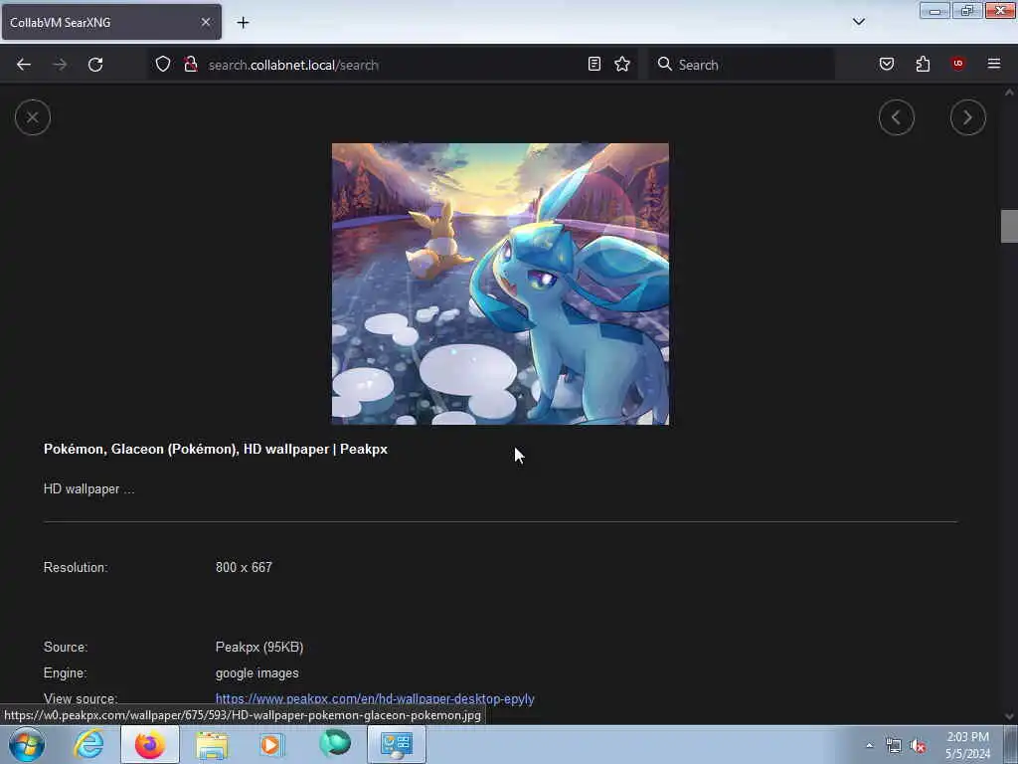Viewport: 1018px width, 764px height.
Task: Go back one page in Firefox
Action: tap(24, 65)
